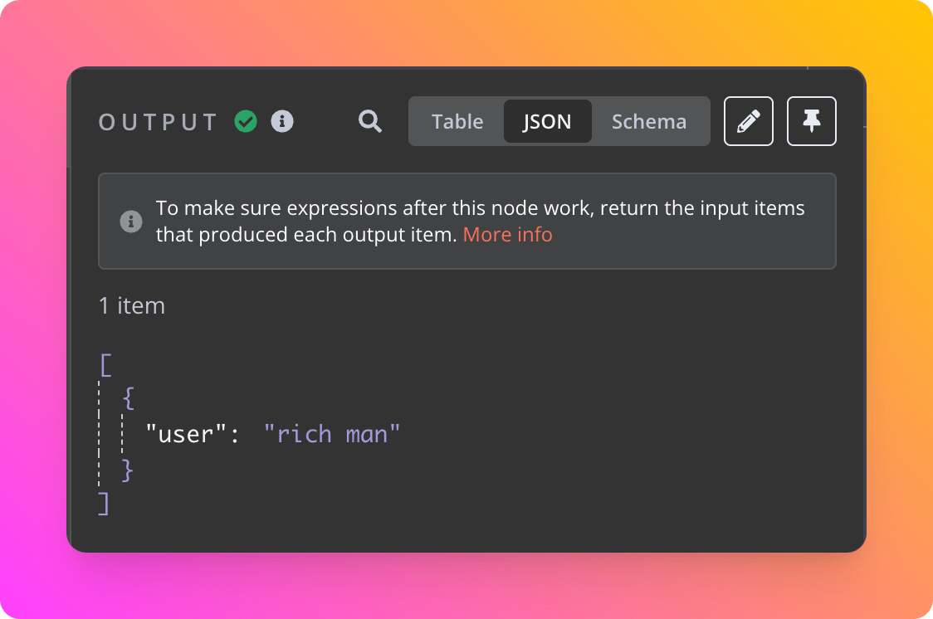This screenshot has height=619, width=933.
Task: Open the output search magnifier
Action: pos(370,121)
